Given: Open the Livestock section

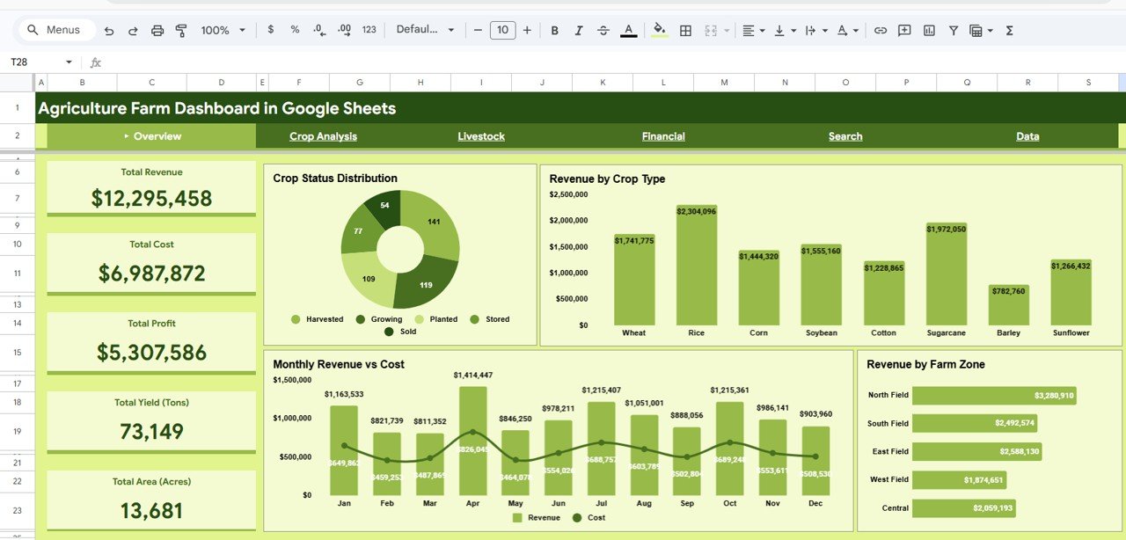Looking at the screenshot, I should (x=480, y=136).
